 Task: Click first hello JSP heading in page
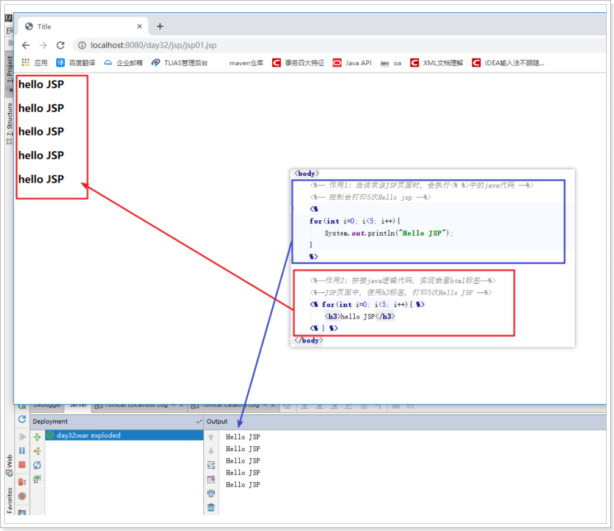(x=41, y=84)
